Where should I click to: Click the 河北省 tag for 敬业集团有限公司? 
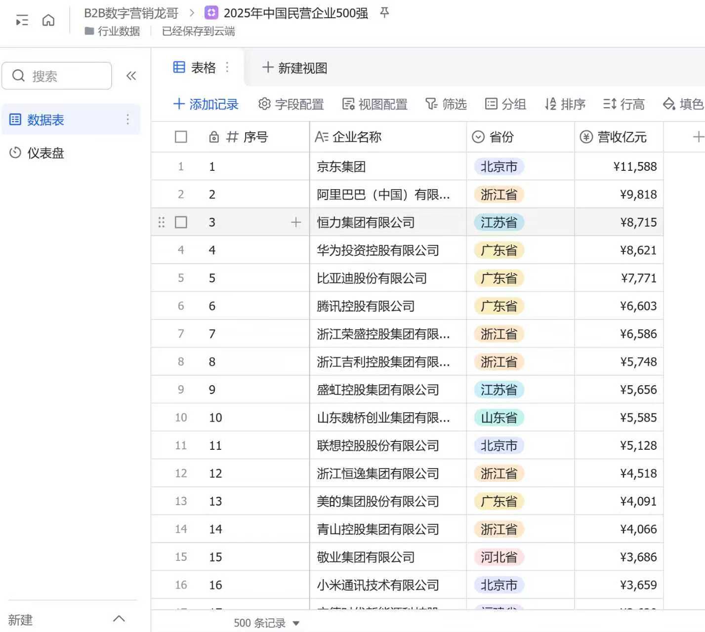pos(499,557)
